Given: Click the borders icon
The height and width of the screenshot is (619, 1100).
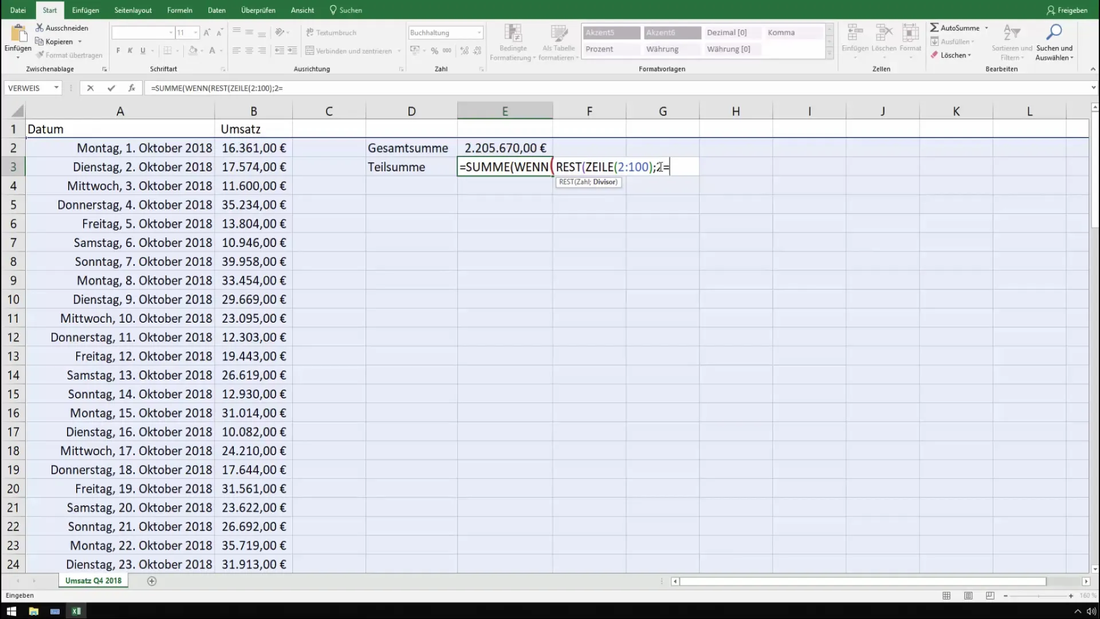Looking at the screenshot, I should pos(167,50).
